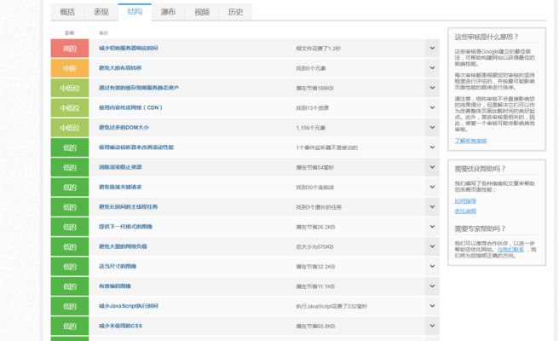The width and height of the screenshot is (559, 341).
Task: Expand chevron for 避免大的布局转移 row
Action: click(432, 68)
